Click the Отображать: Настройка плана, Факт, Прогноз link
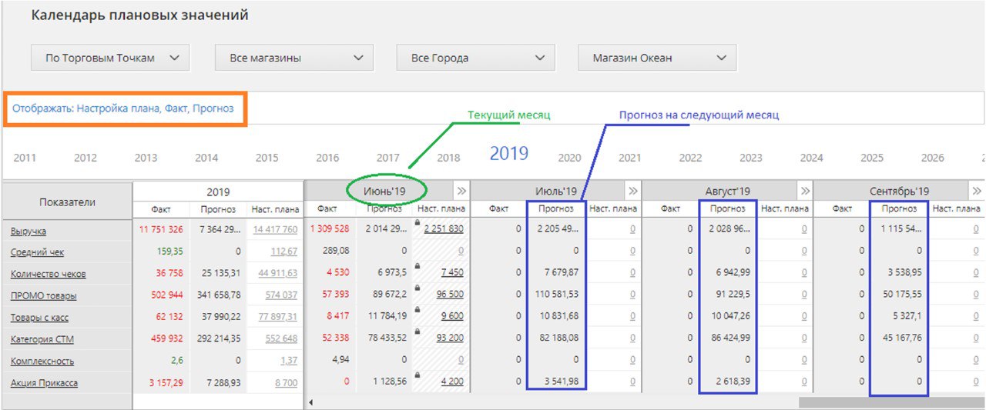Image resolution: width=986 pixels, height=410 pixels. [x=123, y=108]
